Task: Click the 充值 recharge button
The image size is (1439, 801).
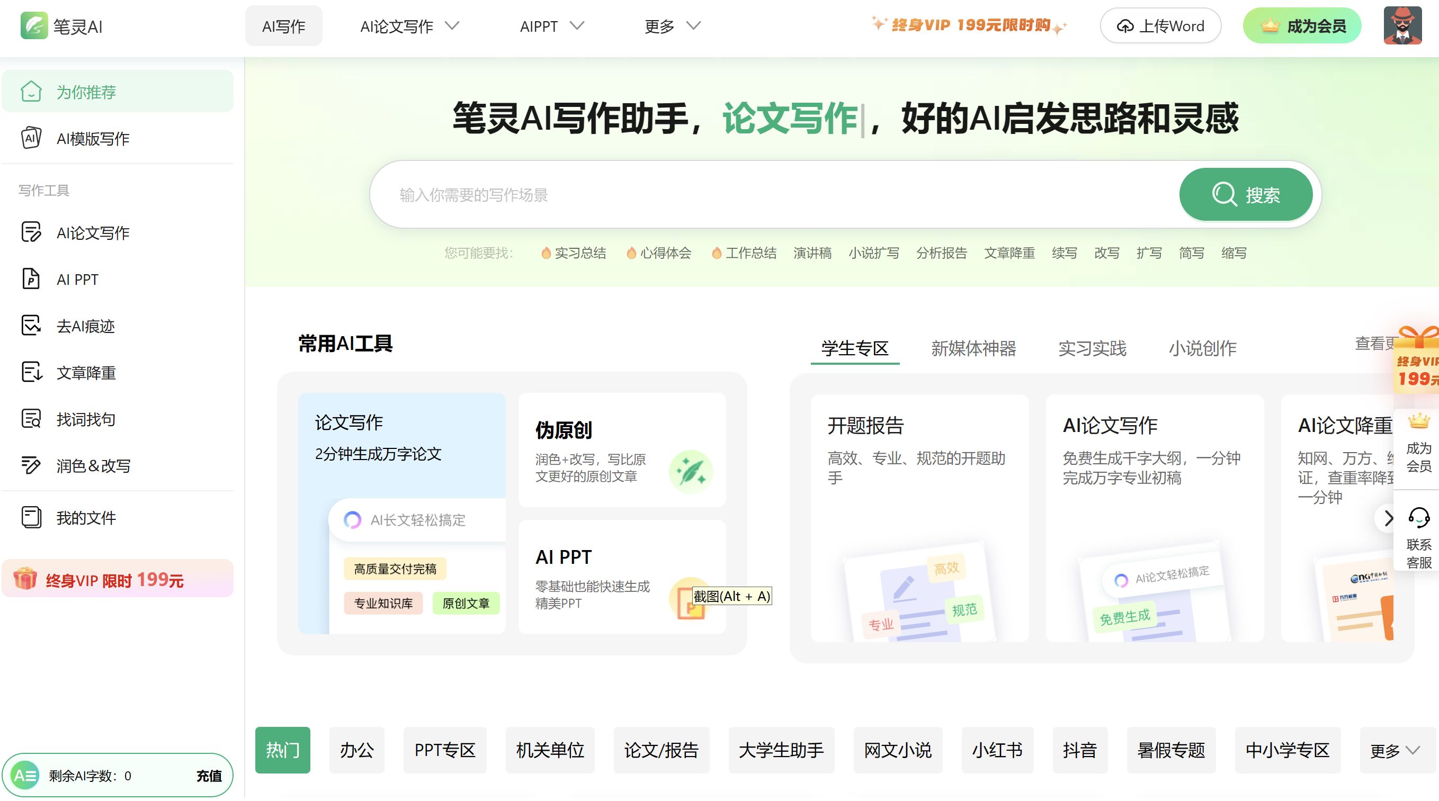Action: [x=209, y=775]
